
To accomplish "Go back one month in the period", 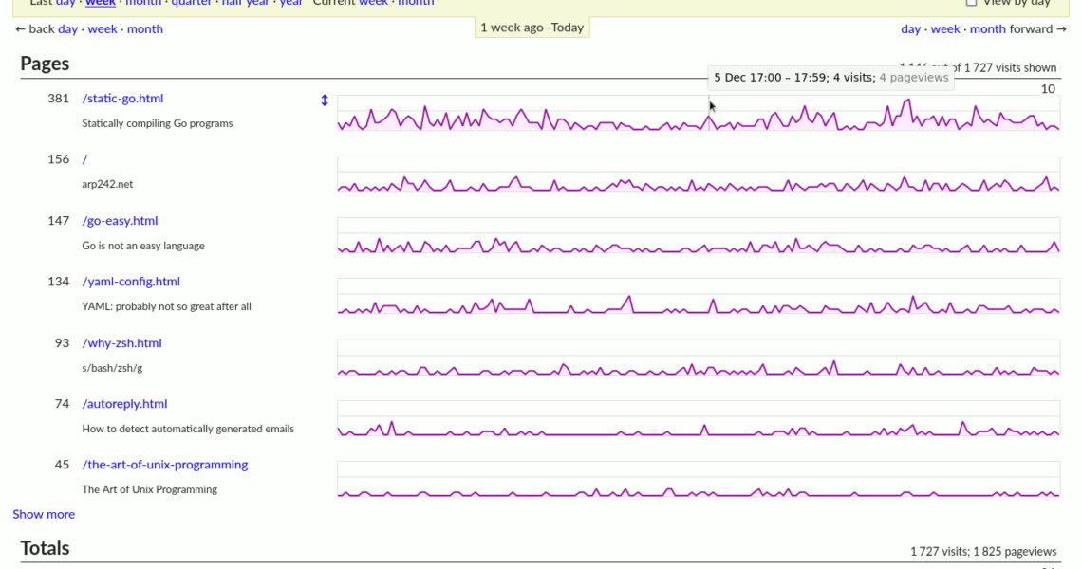I will point(144,28).
